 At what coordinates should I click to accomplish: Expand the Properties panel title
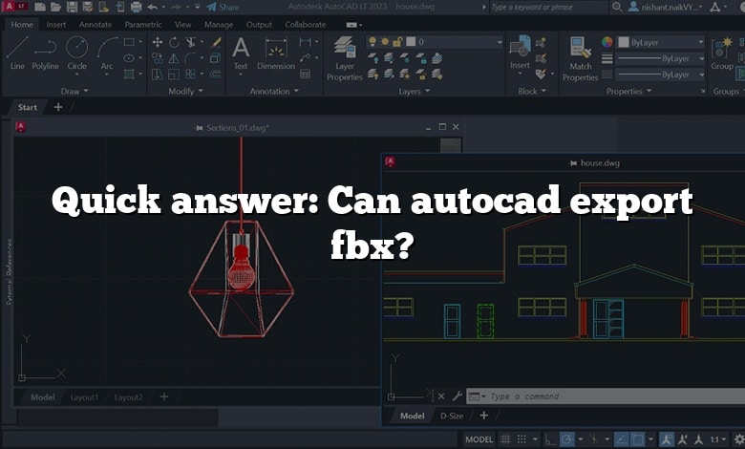pos(628,91)
